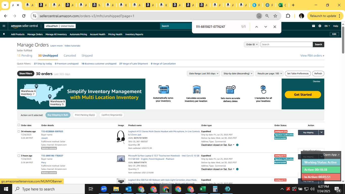The width and height of the screenshot is (345, 194).
Task: Open the Manage All Inventory menu
Action: click(56, 34)
